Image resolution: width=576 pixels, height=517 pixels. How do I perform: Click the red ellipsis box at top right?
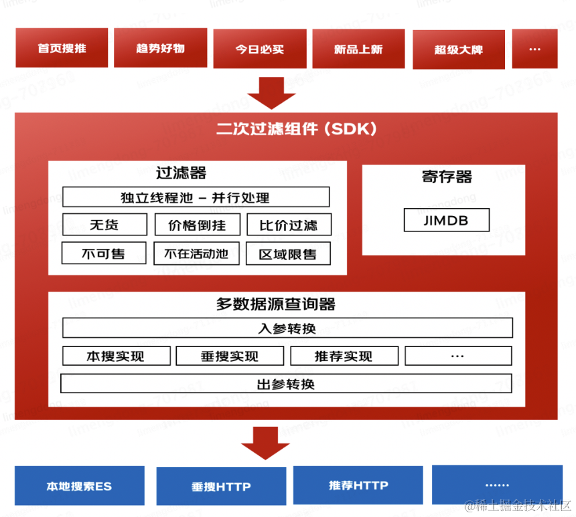pyautogui.click(x=535, y=49)
